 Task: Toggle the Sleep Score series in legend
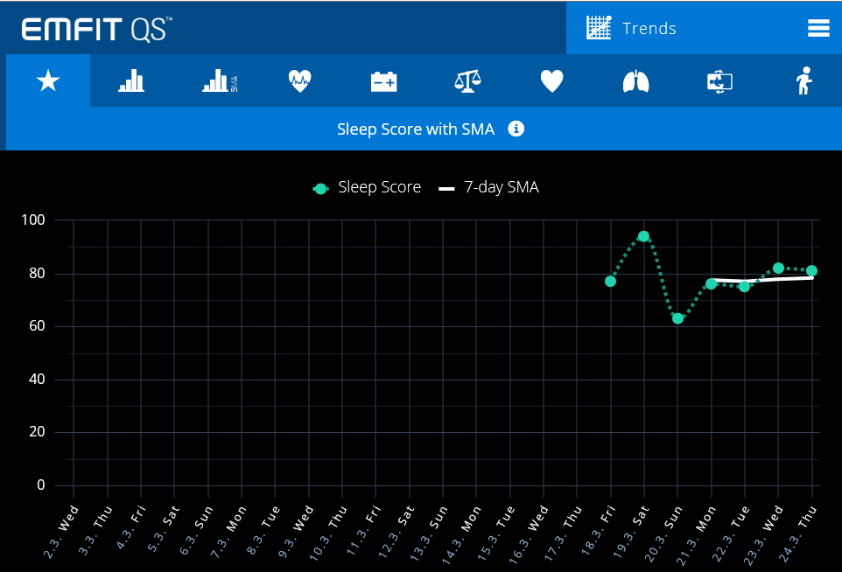367,187
